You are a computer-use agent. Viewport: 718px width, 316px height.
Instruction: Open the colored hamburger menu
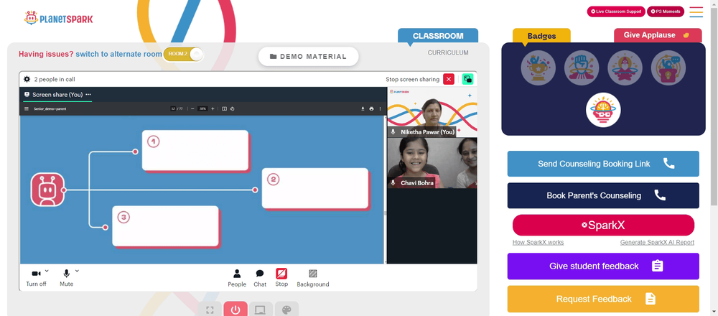click(x=696, y=12)
